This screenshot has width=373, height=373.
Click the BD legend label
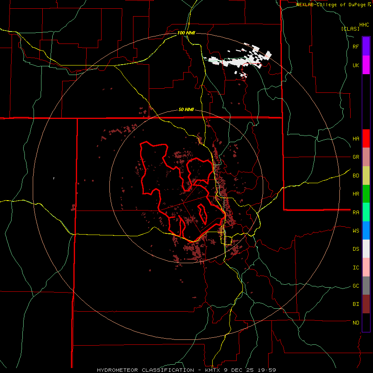[x=356, y=176]
